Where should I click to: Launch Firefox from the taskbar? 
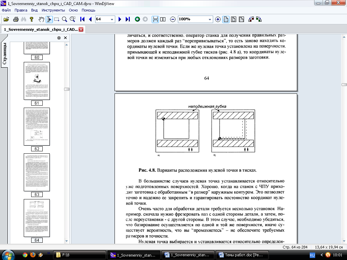(33, 255)
